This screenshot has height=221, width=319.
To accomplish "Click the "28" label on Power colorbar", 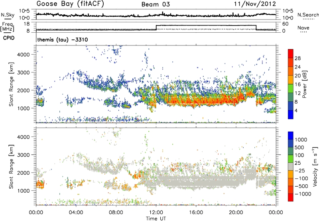I will tap(297, 58).
